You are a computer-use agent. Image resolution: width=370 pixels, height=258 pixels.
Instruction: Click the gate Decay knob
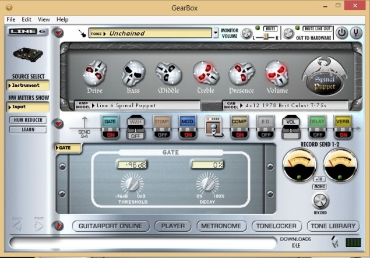point(207,183)
